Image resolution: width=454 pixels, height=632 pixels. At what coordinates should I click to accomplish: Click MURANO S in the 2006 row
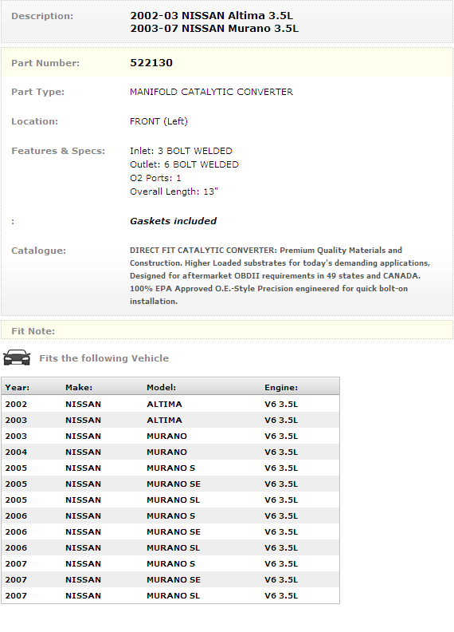[170, 516]
